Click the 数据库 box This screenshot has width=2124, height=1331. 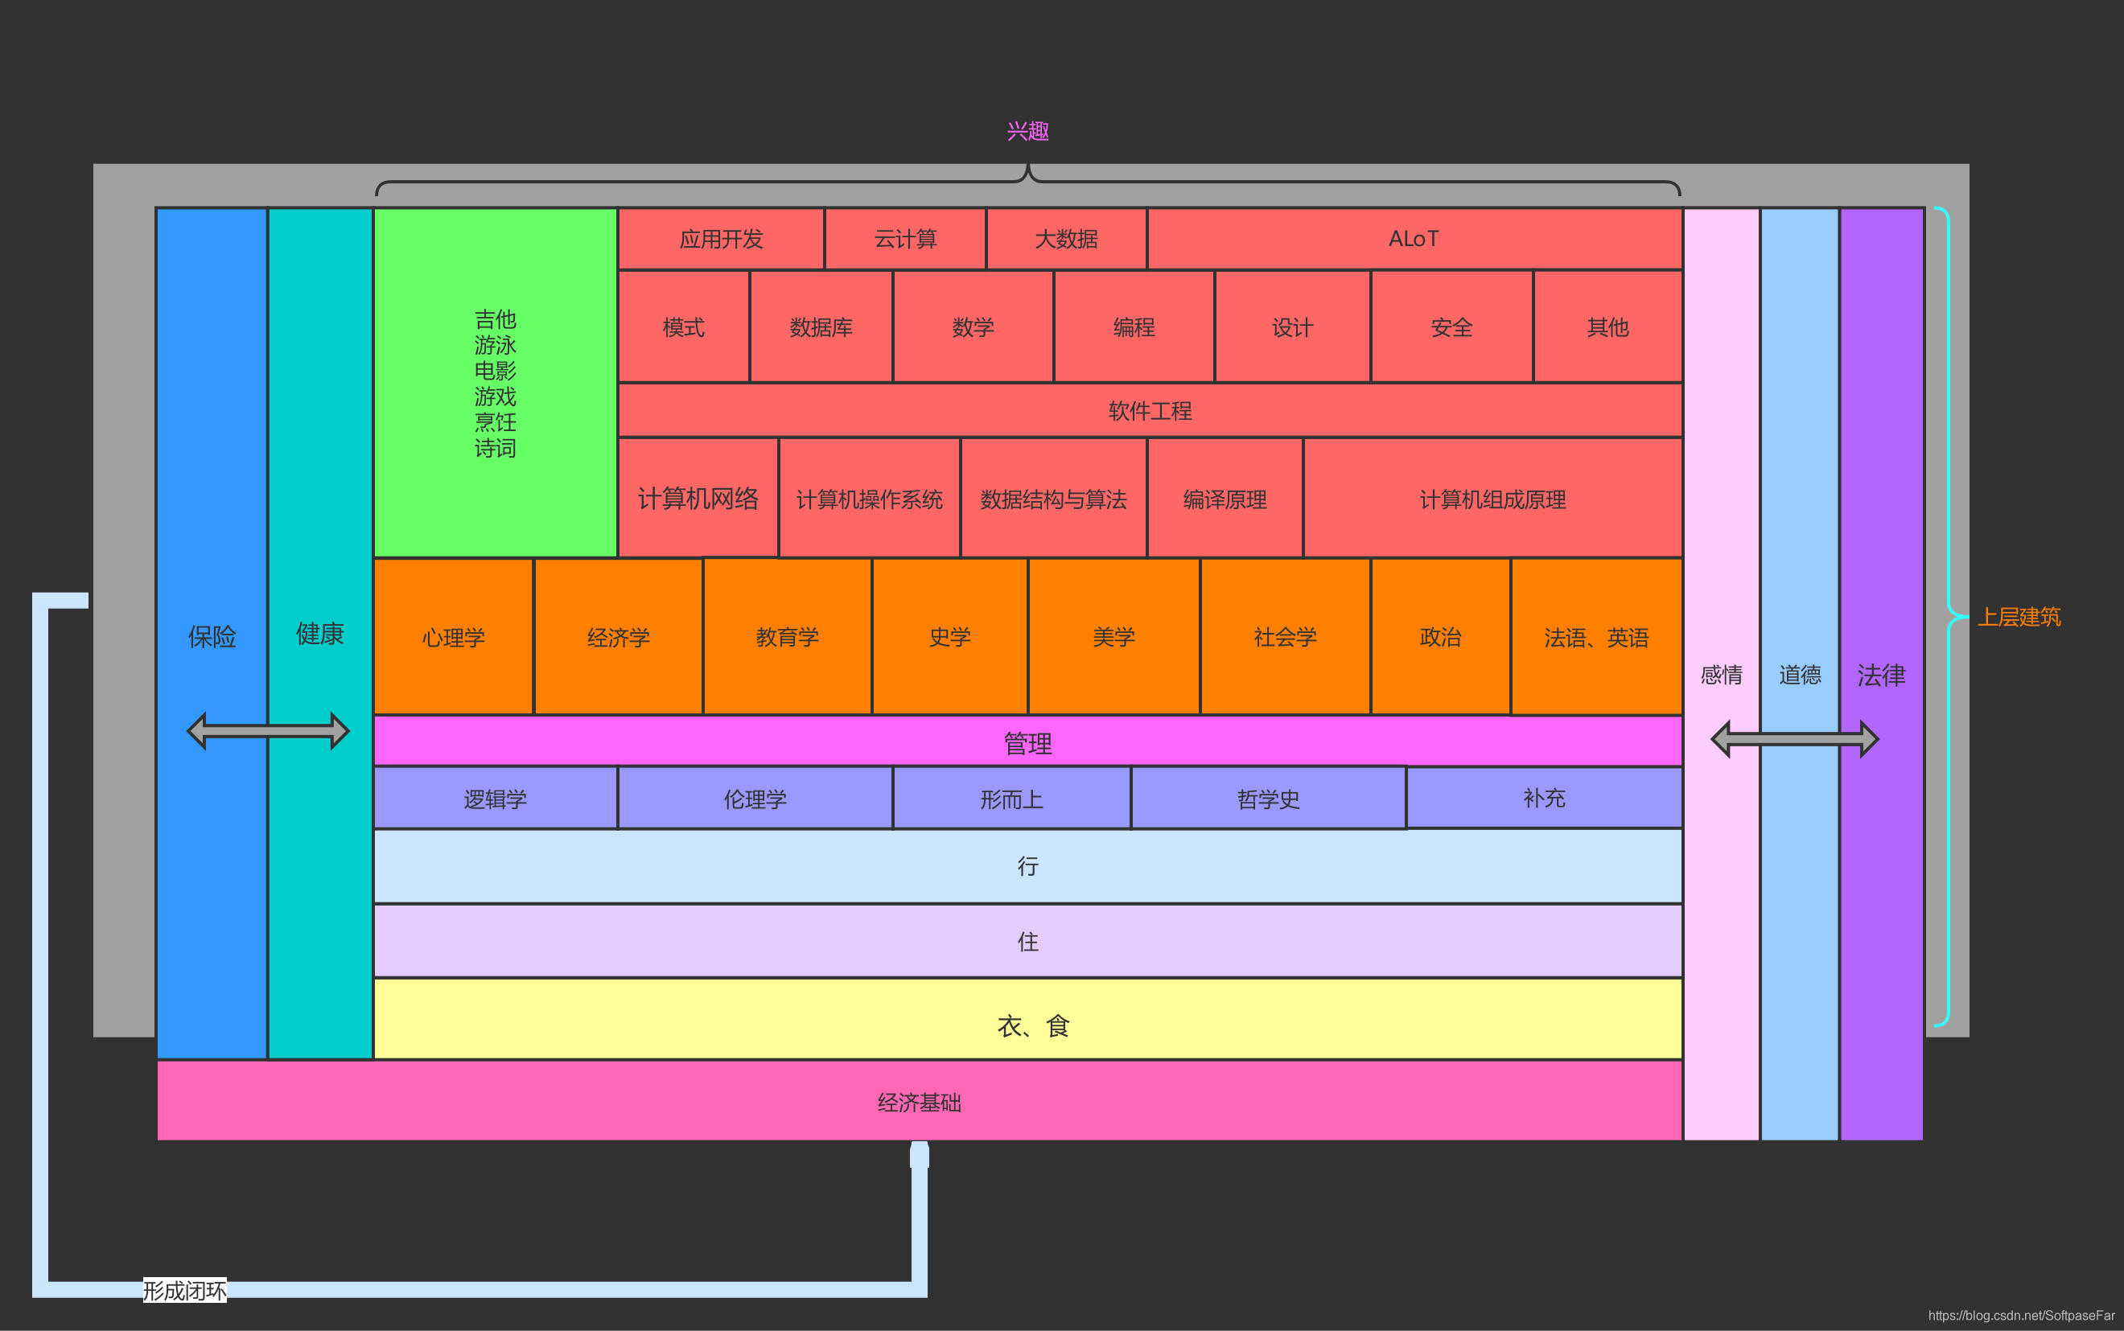pos(821,327)
